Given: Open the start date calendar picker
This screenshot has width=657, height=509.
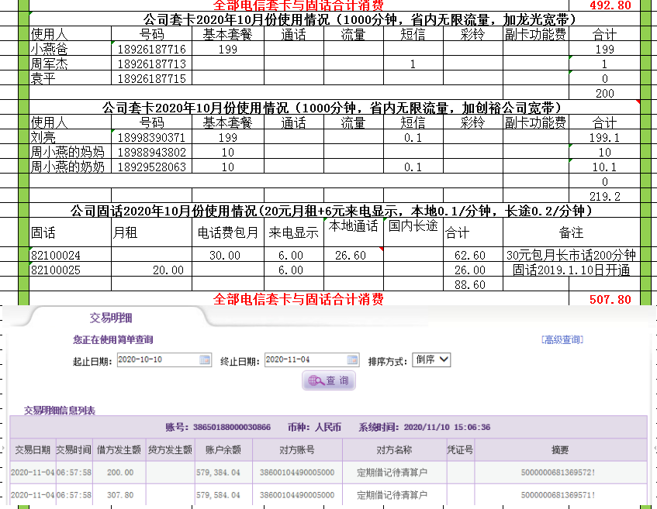Looking at the screenshot, I should click(205, 359).
